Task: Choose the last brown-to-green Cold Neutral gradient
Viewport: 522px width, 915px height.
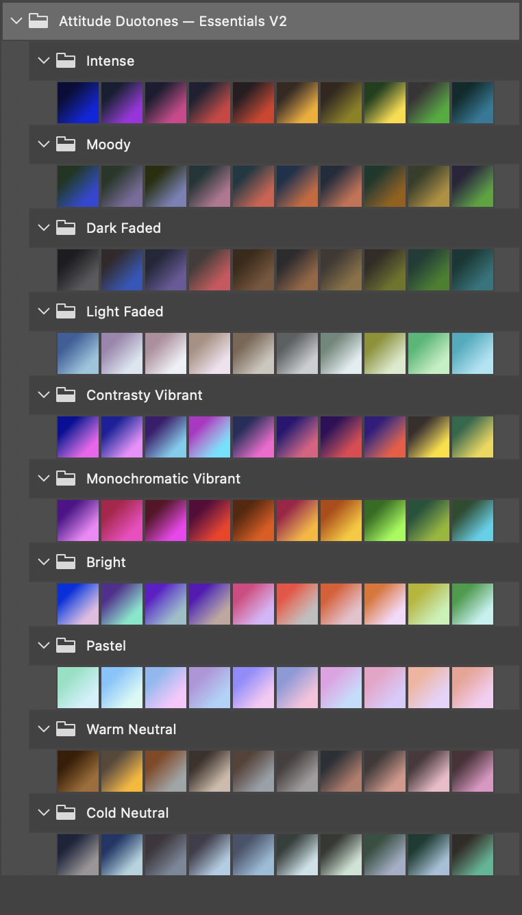Action: pyautogui.click(x=472, y=855)
